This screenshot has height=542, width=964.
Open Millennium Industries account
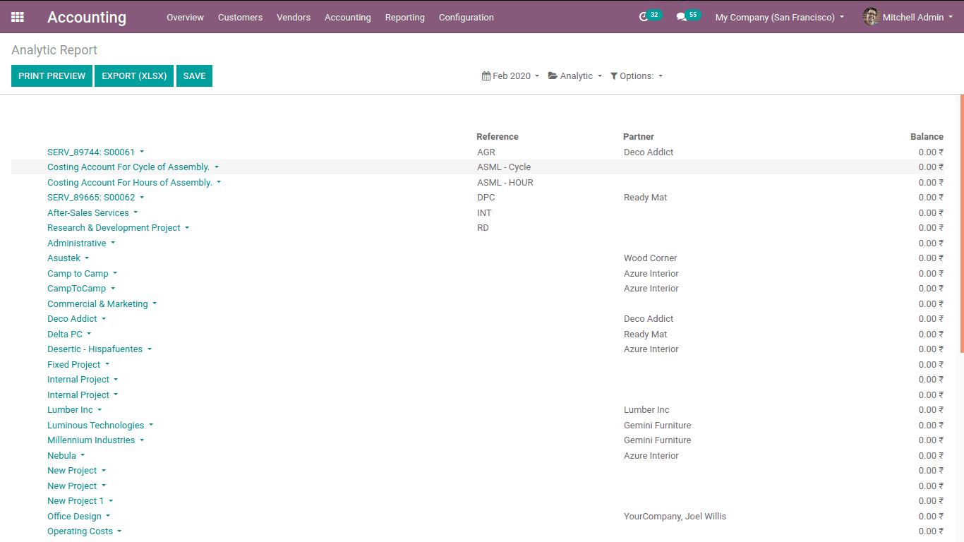(91, 440)
